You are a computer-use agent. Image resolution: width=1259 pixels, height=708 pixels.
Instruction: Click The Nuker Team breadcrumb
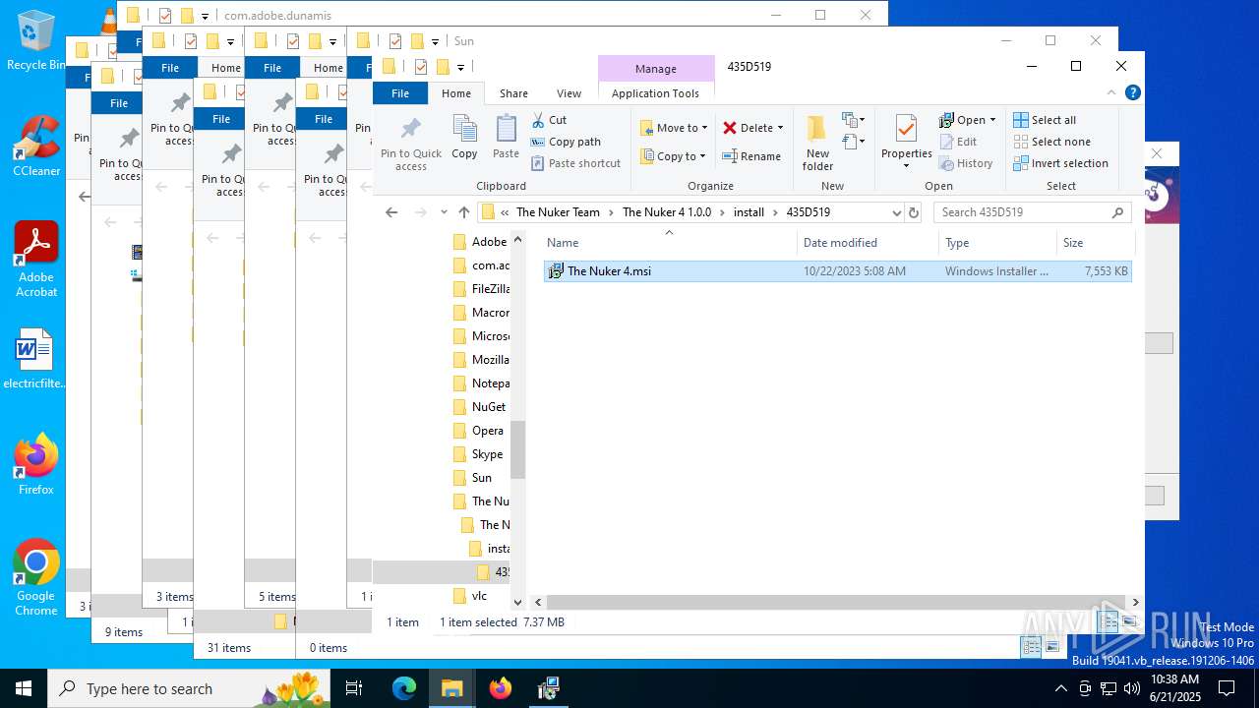coord(558,212)
